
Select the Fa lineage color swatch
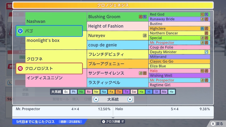coord(111,92)
